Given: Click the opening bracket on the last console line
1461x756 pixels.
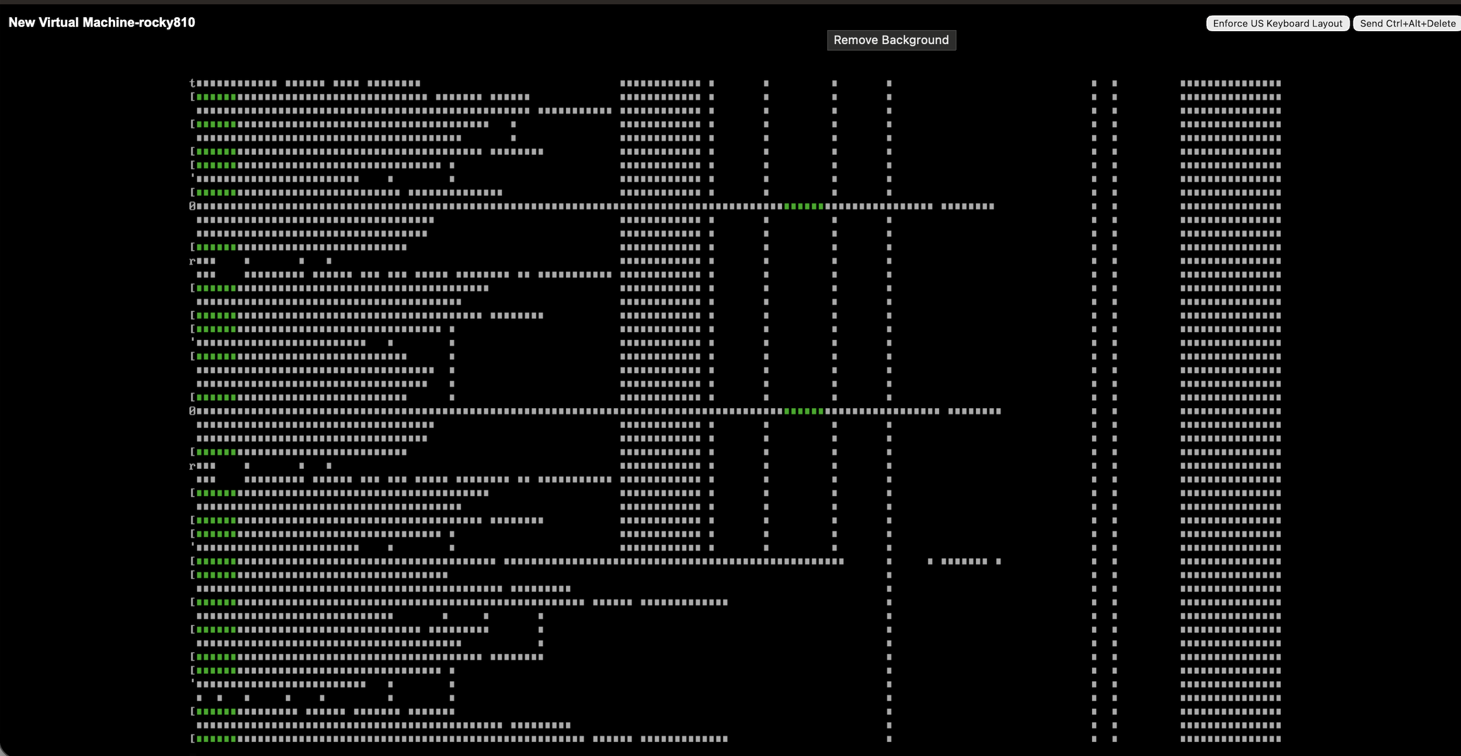Looking at the screenshot, I should click(193, 739).
